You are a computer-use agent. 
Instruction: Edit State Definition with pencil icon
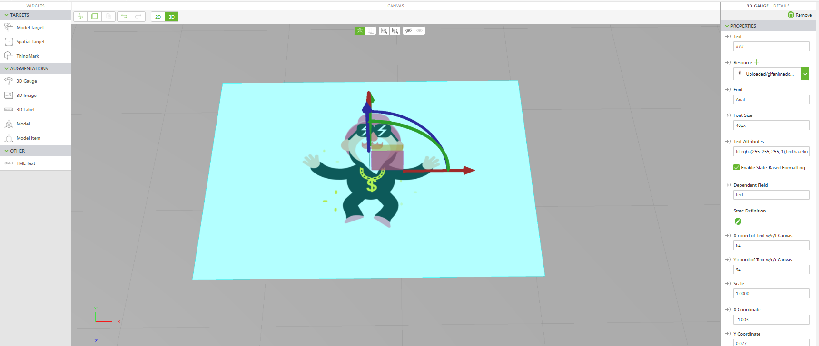pyautogui.click(x=738, y=221)
